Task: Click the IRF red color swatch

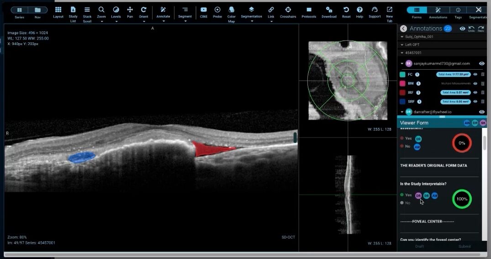Action: click(x=403, y=93)
